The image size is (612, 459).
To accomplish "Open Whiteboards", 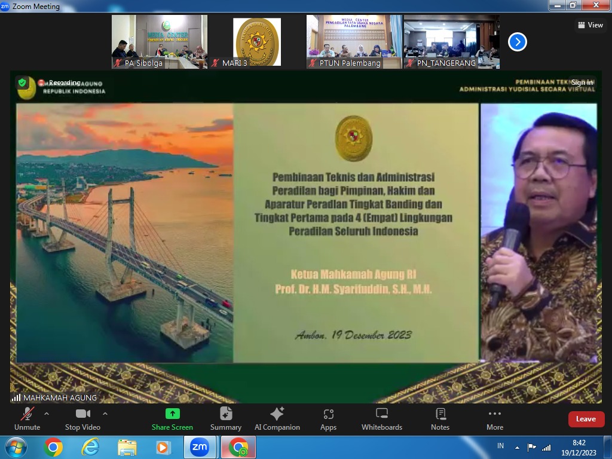I will coord(382,418).
